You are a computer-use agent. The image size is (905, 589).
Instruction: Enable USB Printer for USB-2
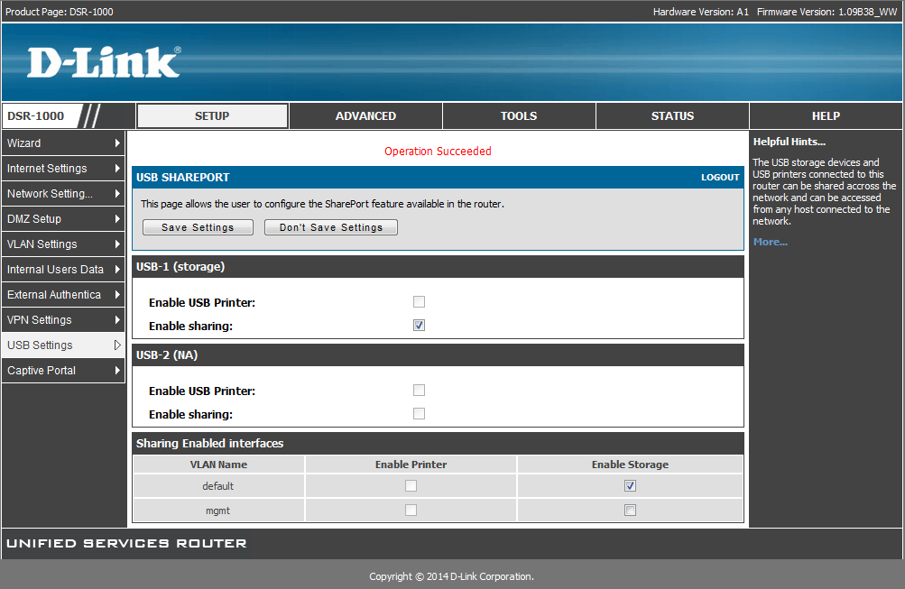click(419, 390)
